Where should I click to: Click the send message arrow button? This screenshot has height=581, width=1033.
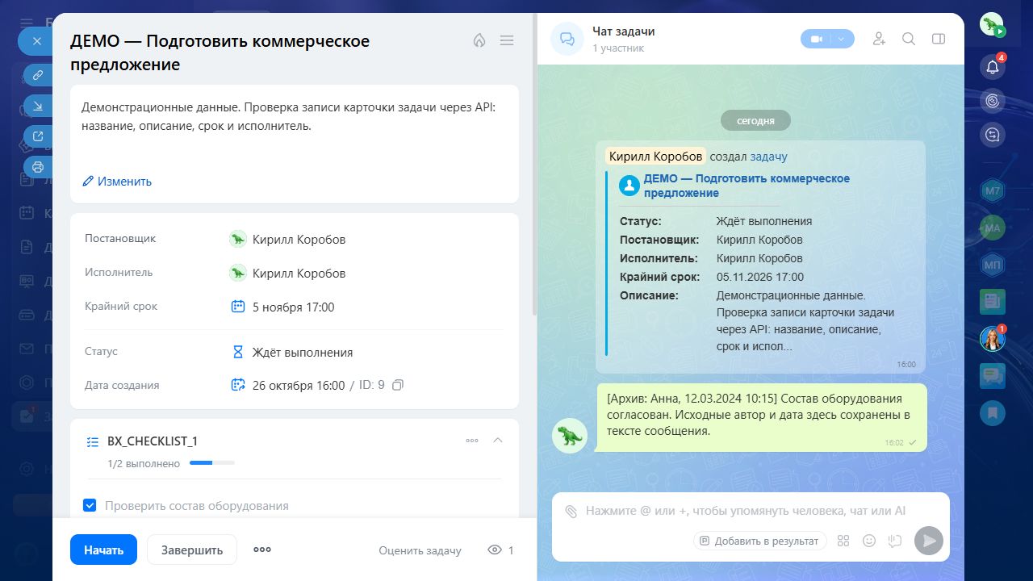(929, 541)
